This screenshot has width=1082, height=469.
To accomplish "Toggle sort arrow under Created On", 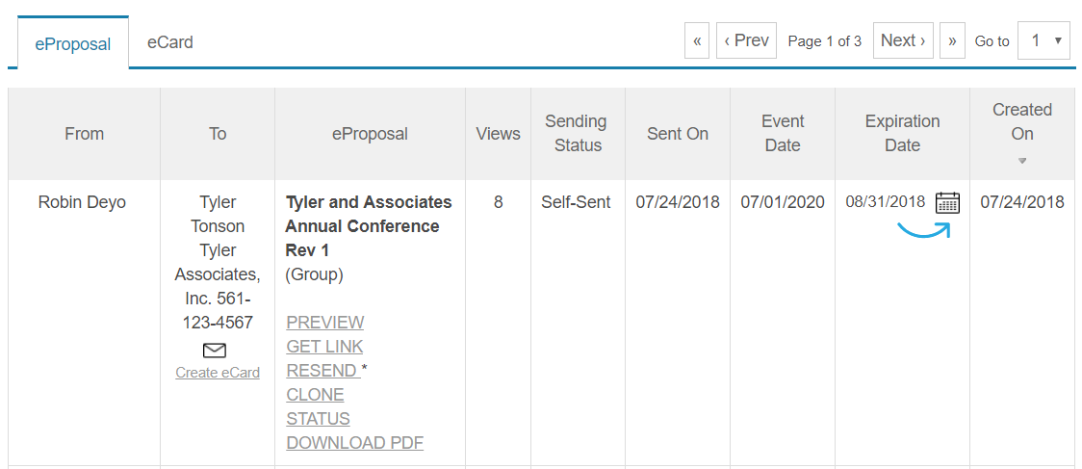I will [1022, 161].
